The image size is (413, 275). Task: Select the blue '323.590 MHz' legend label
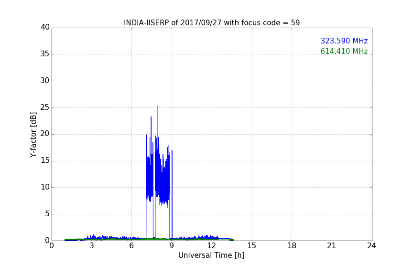click(344, 41)
